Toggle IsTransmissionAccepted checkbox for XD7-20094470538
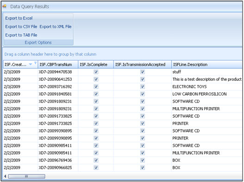Screen dimensions: 244x182 pyautogui.click(x=143, y=72)
